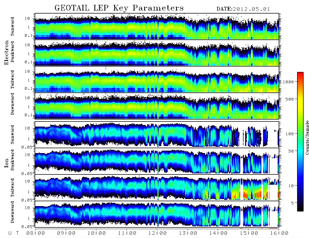This screenshot has width=309, height=238.
Task: Click the 16:00 time axis label
Action: coord(279,233)
